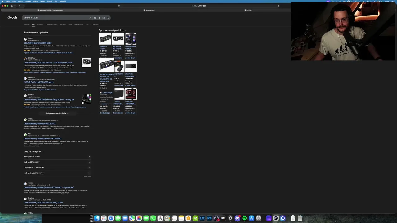Open first GIGABYTE sponsored product thumbnail
This screenshot has width=397, height=223.
[105, 39]
